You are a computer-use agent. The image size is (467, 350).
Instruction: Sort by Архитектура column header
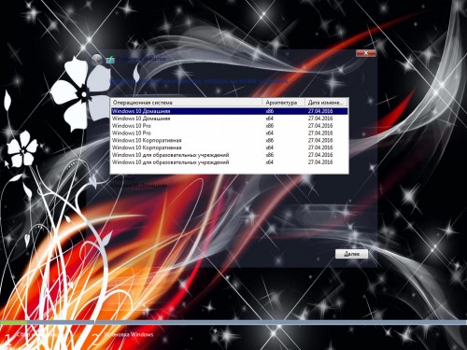click(x=283, y=103)
